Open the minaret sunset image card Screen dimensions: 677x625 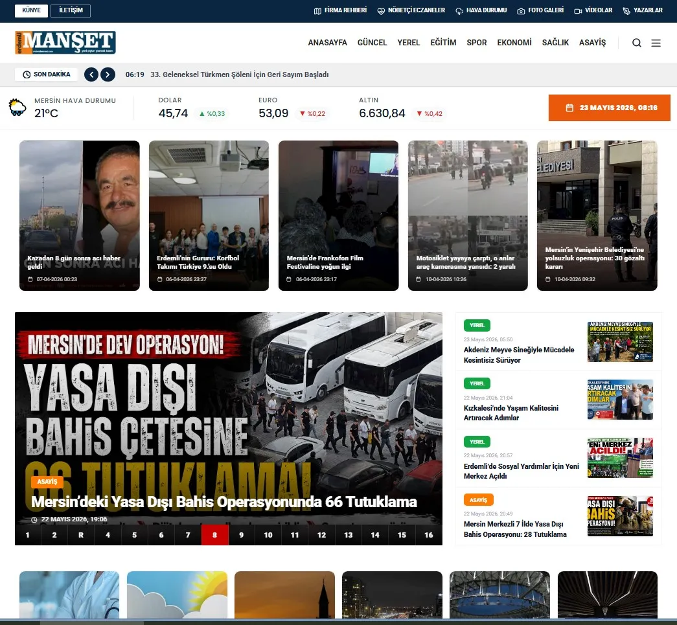pyautogui.click(x=284, y=595)
